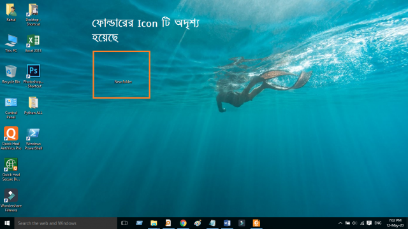Open Filmora from the taskbar

coord(242,223)
